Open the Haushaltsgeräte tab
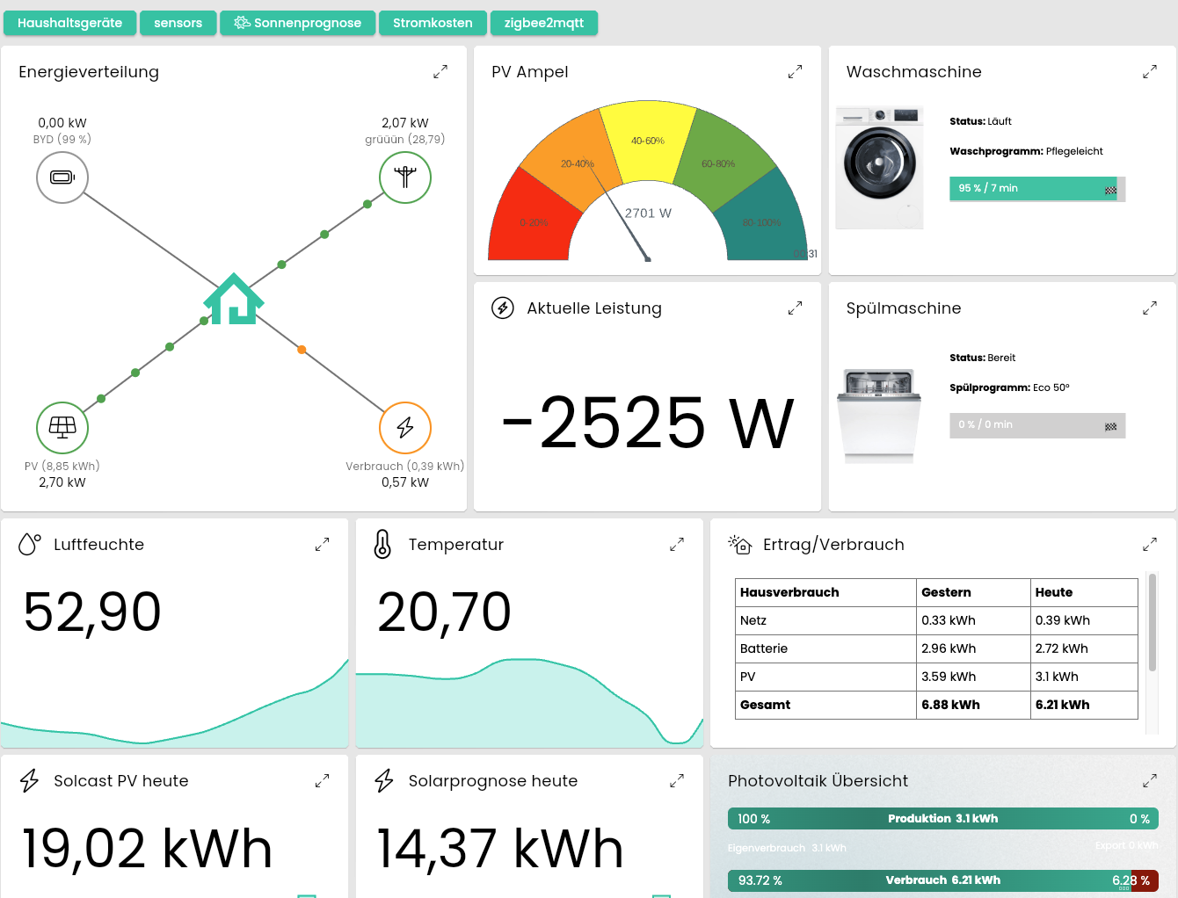 coord(69,23)
